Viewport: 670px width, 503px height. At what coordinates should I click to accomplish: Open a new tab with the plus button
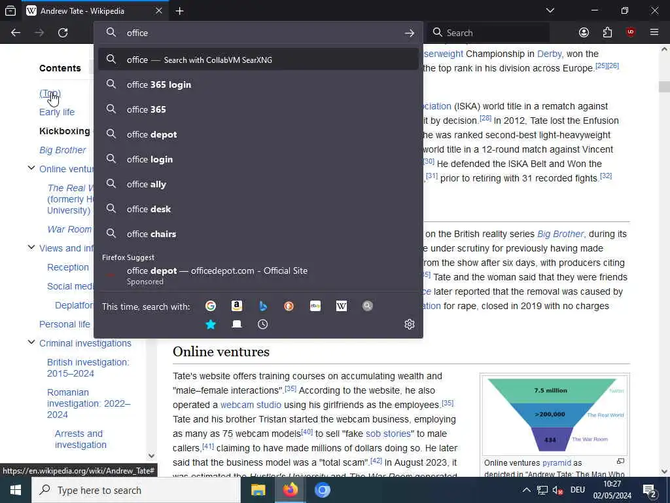(179, 11)
